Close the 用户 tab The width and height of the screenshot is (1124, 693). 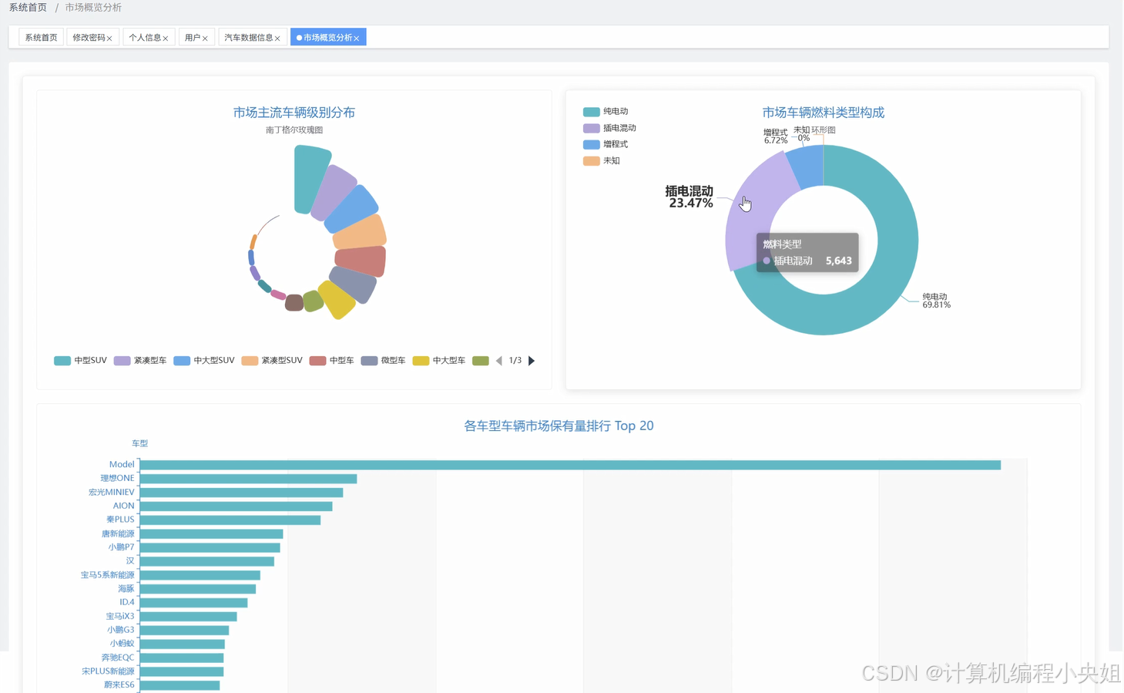(205, 39)
